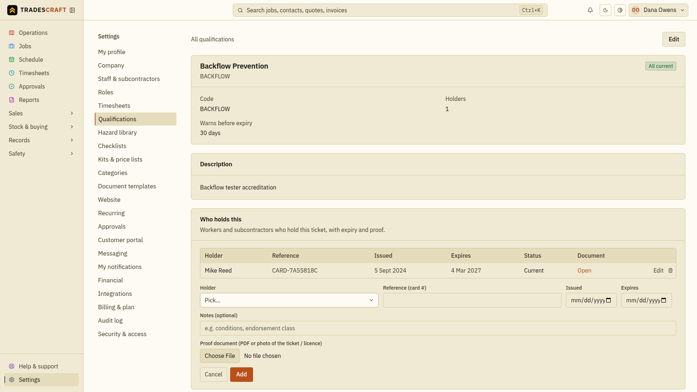Open My notifications settings
Image resolution: width=697 pixels, height=392 pixels.
(135, 267)
